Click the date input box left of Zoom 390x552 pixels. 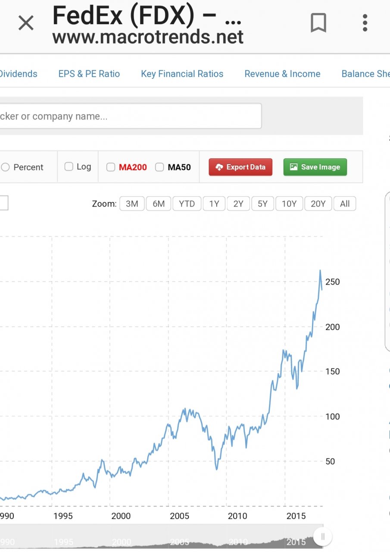(x=4, y=203)
